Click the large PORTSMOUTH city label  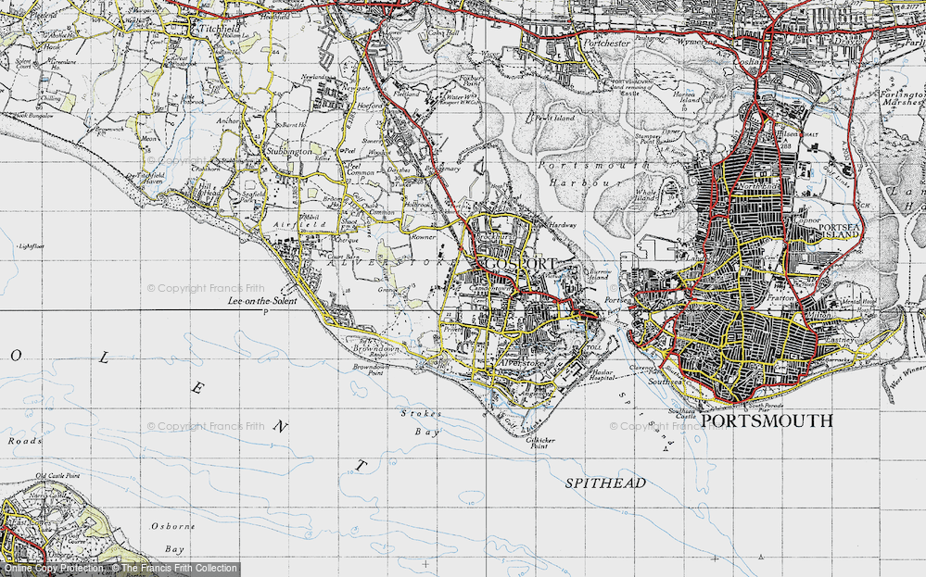click(767, 420)
